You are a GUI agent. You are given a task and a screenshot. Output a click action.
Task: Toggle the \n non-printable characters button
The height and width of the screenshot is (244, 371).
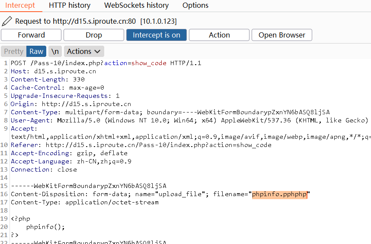click(x=55, y=51)
